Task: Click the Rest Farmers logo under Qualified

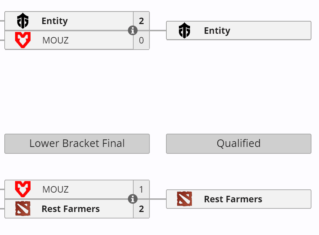Action: (x=184, y=199)
